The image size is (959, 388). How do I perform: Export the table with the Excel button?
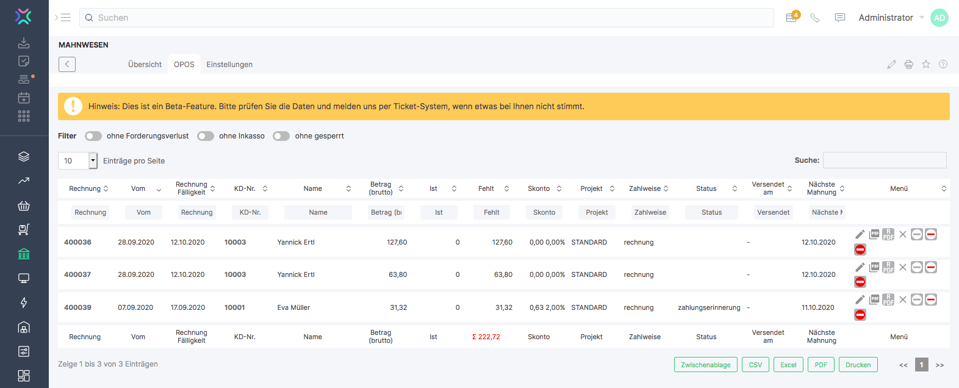788,365
